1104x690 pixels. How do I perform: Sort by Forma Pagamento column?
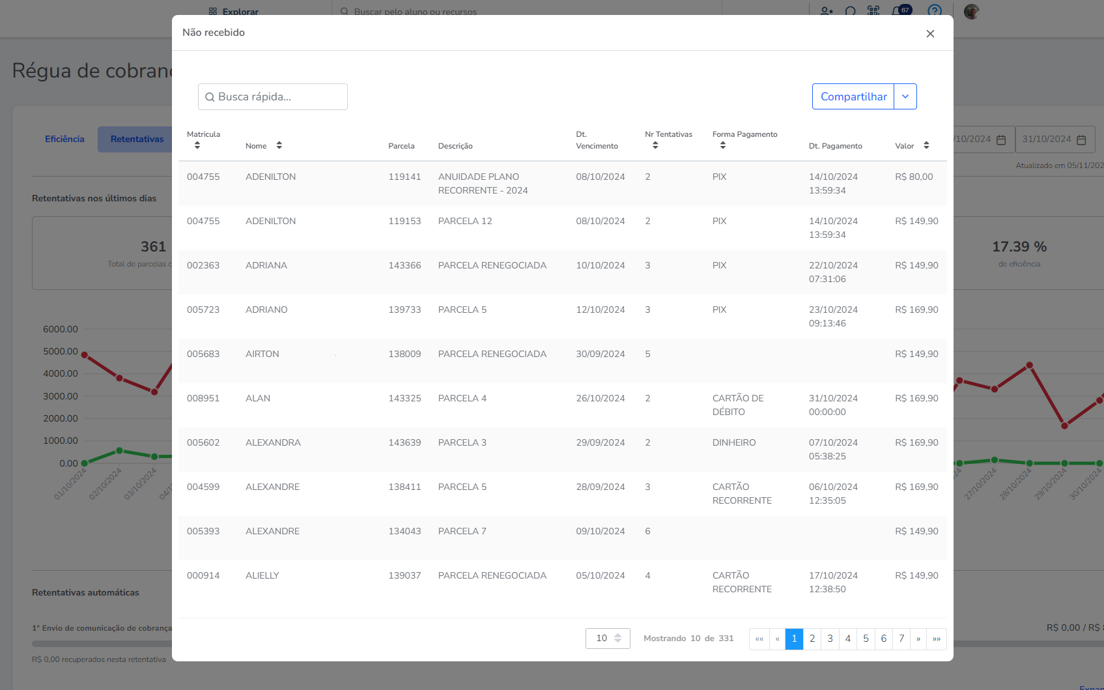click(722, 145)
